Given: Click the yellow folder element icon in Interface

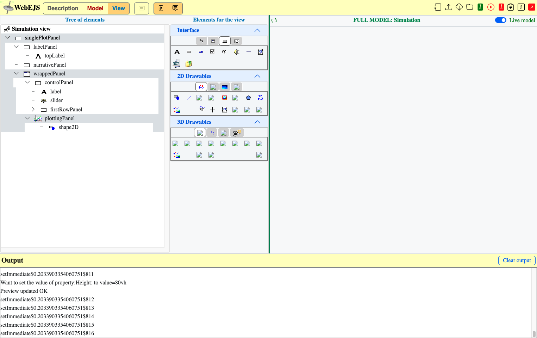Looking at the screenshot, I should point(189,64).
